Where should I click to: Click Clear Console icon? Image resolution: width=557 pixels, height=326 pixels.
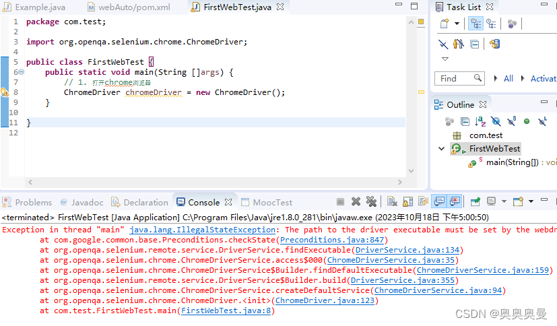click(x=392, y=201)
